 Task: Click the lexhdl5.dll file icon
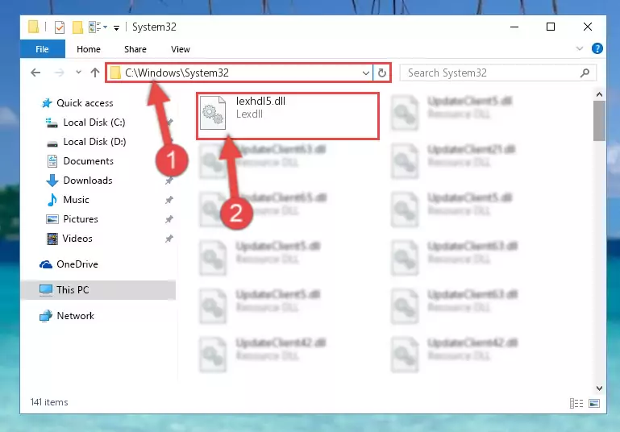[213, 113]
